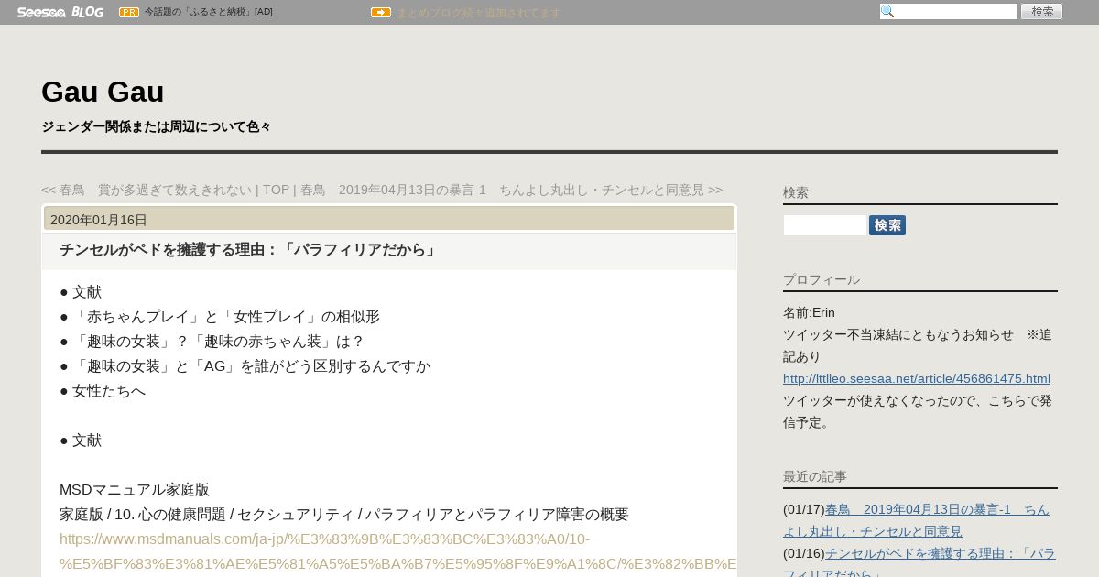Click the bullet ● 女性たちへ
1099x577 pixels.
(x=103, y=391)
